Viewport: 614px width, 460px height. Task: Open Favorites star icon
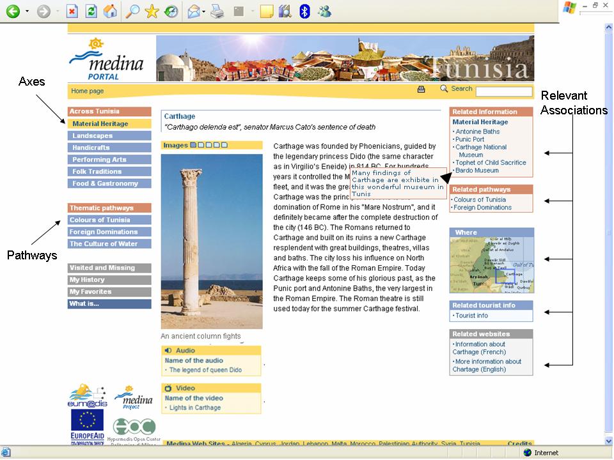152,11
